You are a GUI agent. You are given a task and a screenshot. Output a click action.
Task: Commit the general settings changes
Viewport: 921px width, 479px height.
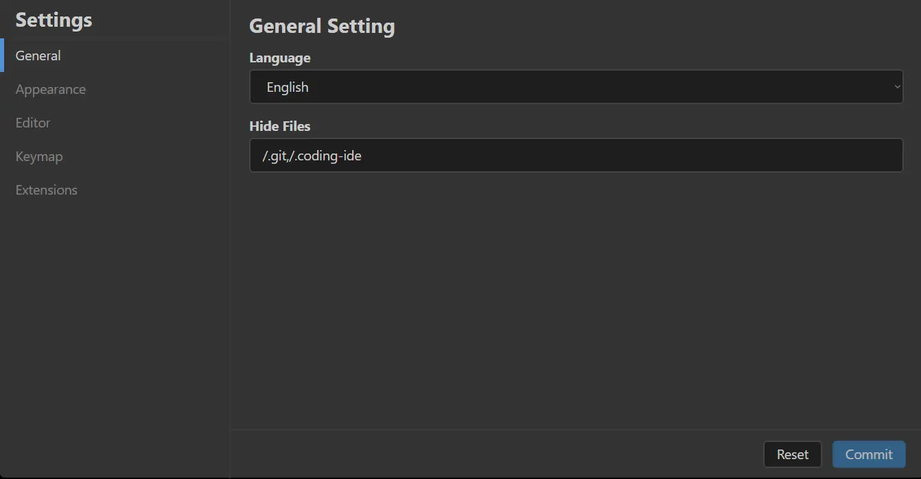869,454
